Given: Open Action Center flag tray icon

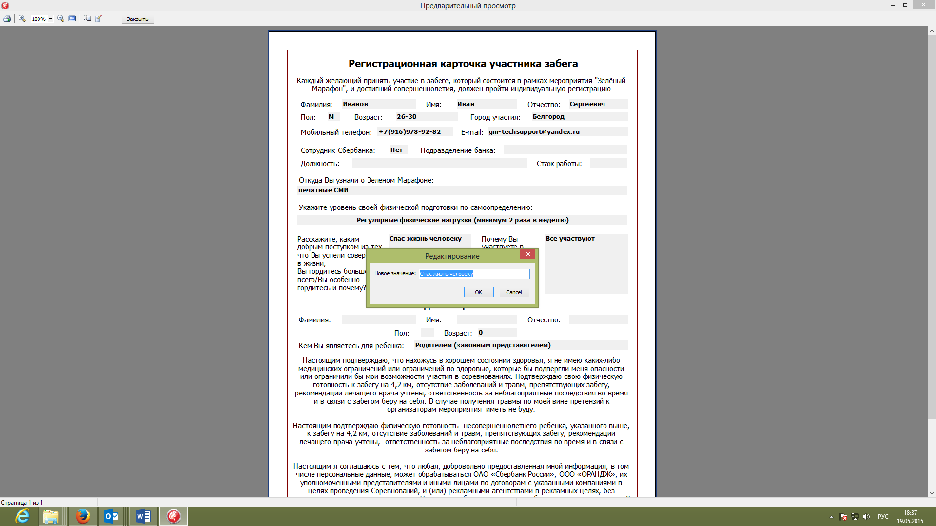Looking at the screenshot, I should coord(843,517).
